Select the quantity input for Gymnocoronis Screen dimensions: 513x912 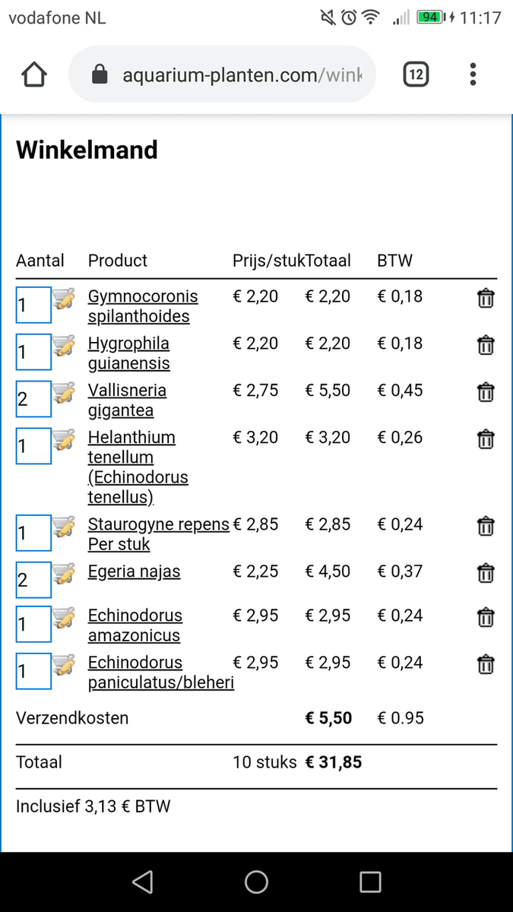coord(33,305)
